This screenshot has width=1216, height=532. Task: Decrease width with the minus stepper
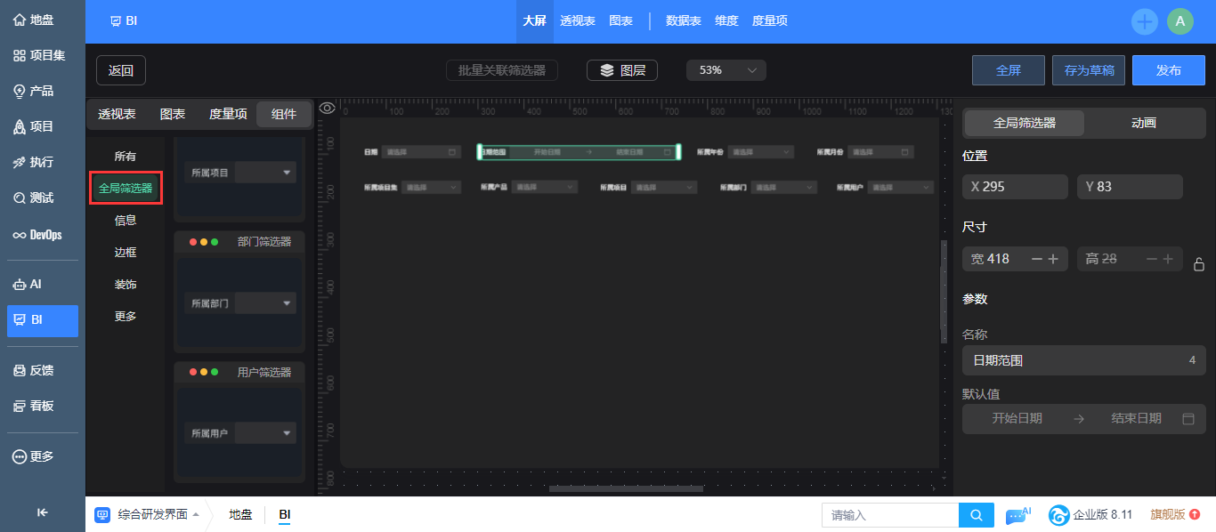tap(1036, 259)
